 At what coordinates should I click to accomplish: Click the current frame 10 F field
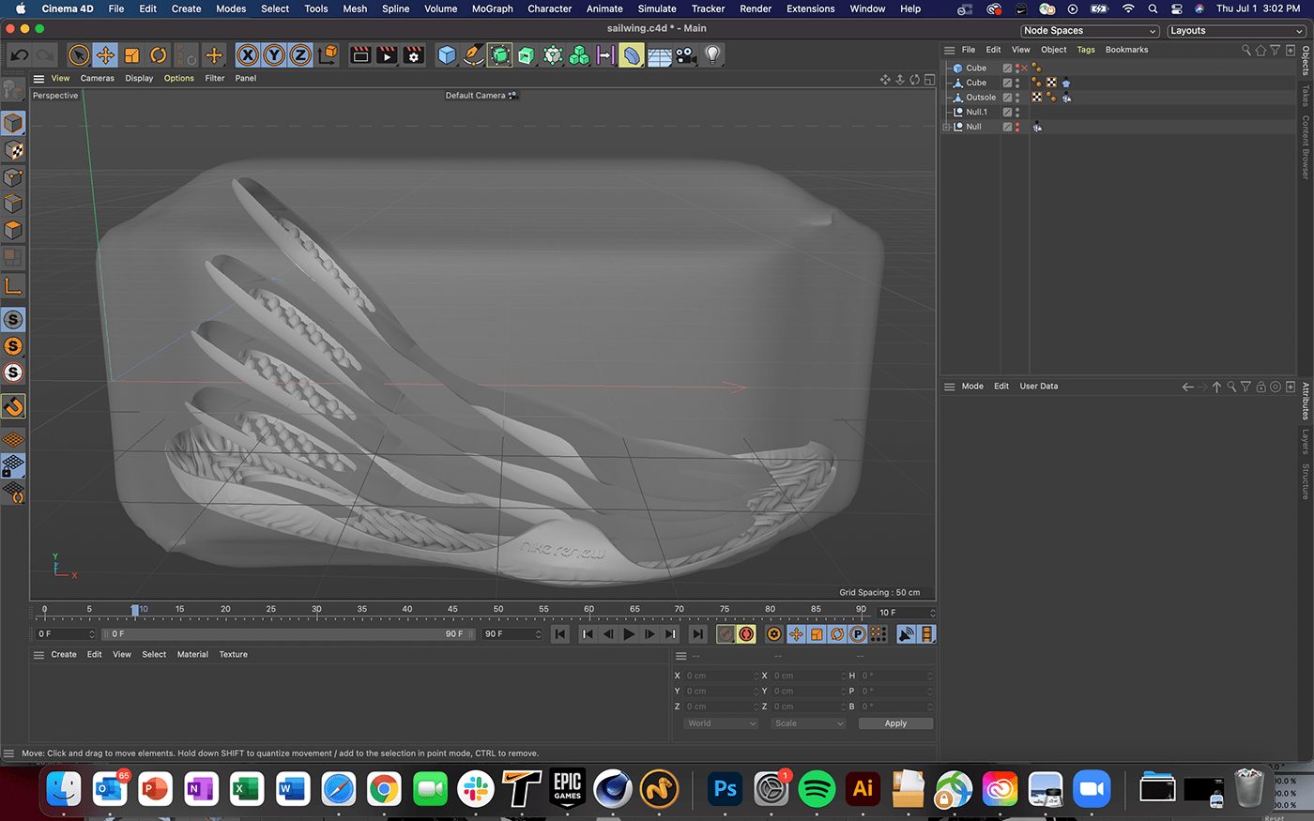click(x=905, y=613)
